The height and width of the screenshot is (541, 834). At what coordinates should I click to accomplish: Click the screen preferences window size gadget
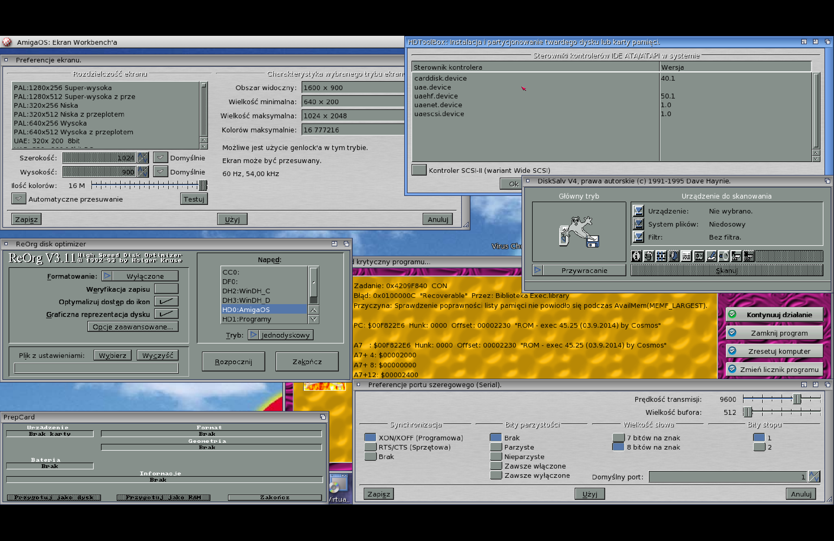pyautogui.click(x=466, y=225)
